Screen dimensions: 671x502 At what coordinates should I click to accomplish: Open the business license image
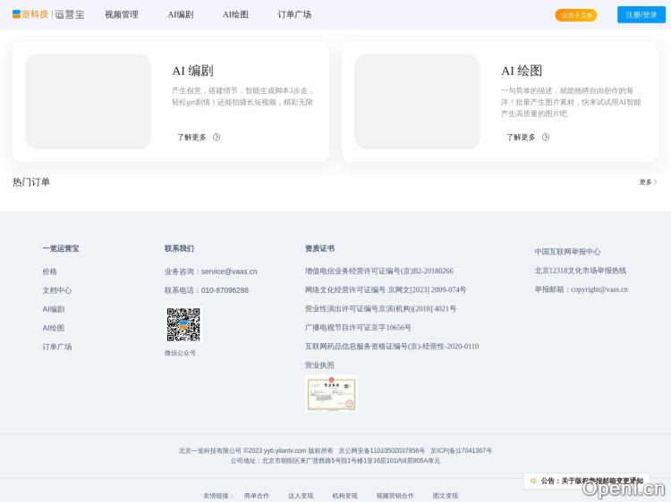tap(330, 393)
